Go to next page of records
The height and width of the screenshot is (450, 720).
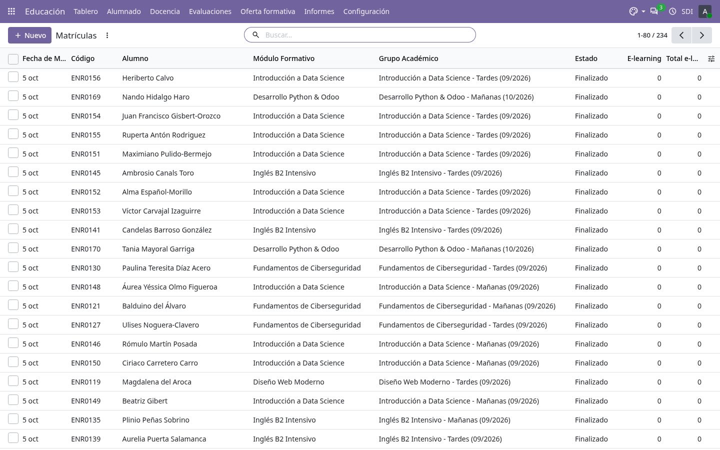[701, 35]
